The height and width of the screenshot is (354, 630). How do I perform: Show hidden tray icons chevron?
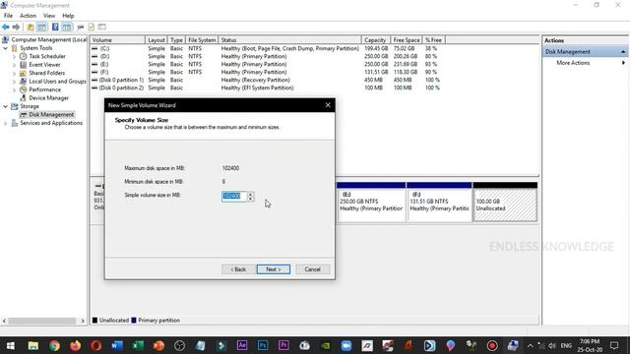point(531,345)
